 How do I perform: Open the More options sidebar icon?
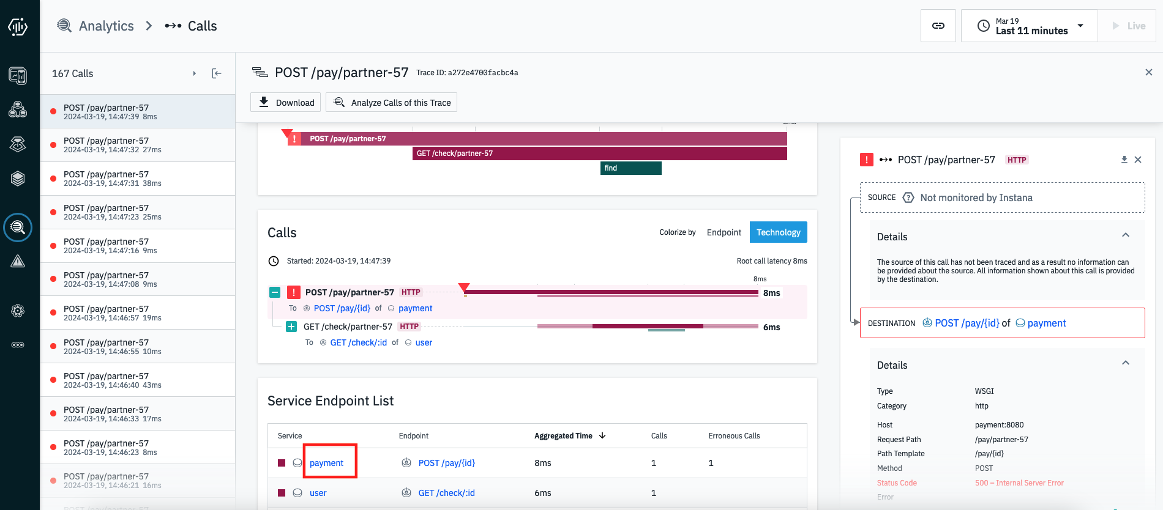(x=18, y=345)
